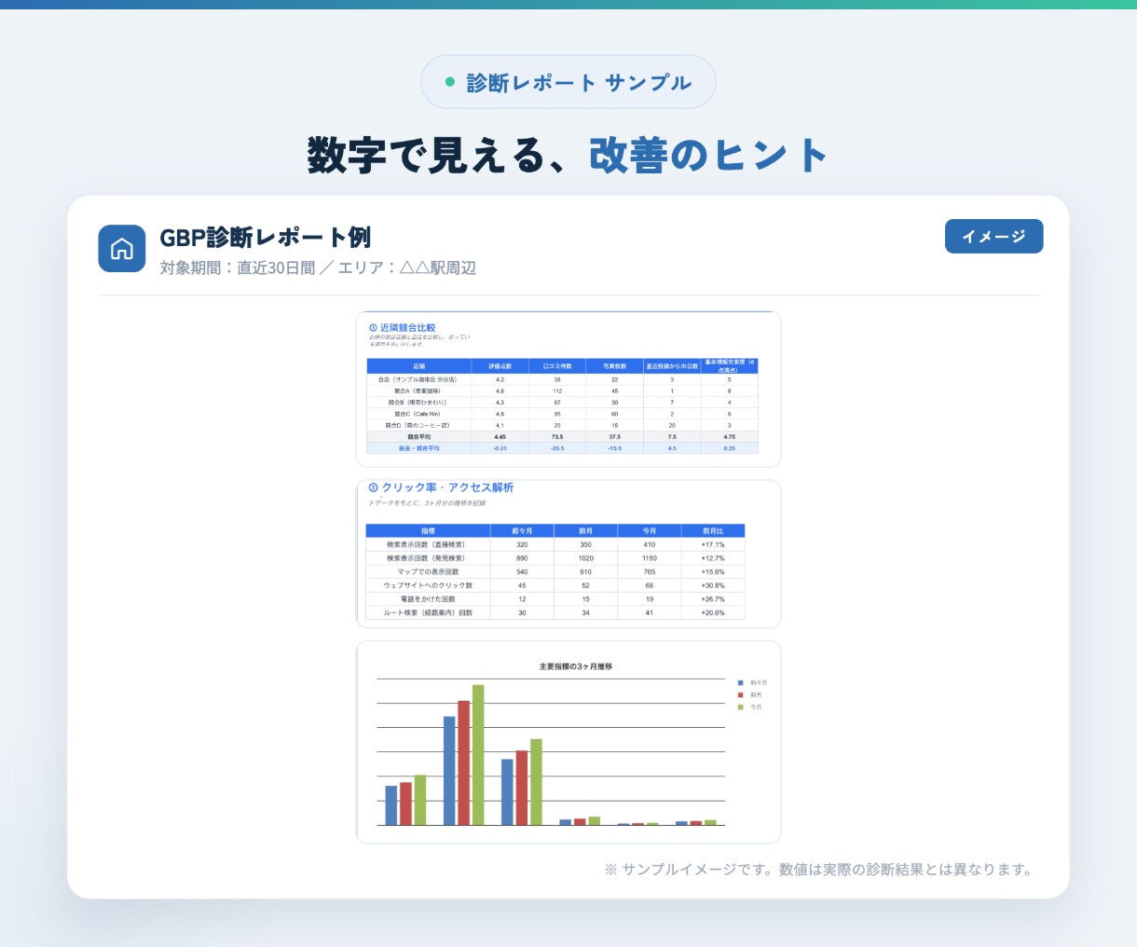
Task: Click the 競合A row label
Action: (x=418, y=391)
